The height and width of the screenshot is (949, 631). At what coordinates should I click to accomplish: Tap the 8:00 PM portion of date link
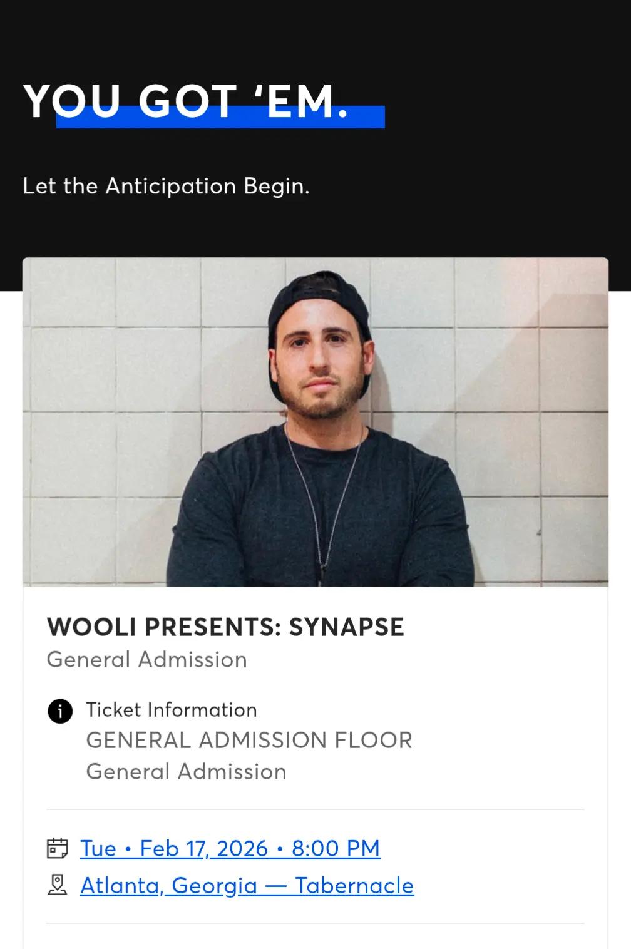coord(336,848)
